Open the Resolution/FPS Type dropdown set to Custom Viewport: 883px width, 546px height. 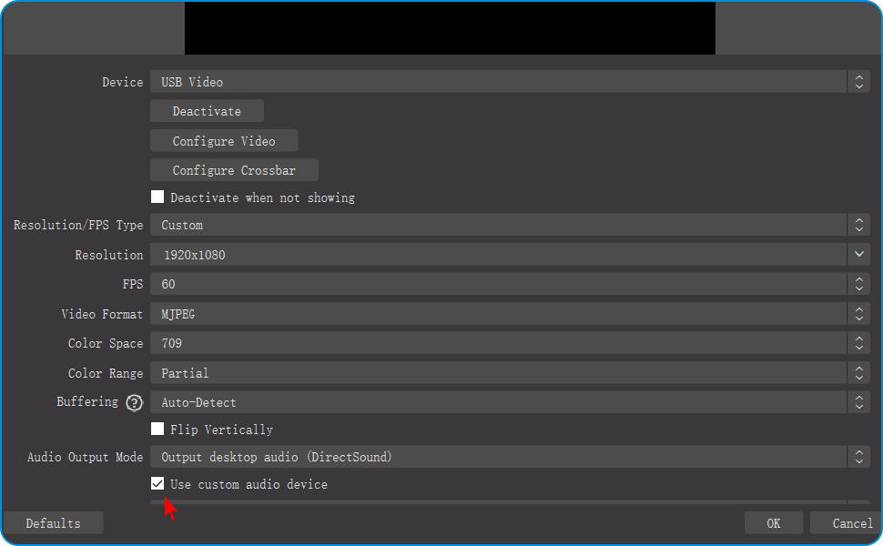pyautogui.click(x=510, y=225)
